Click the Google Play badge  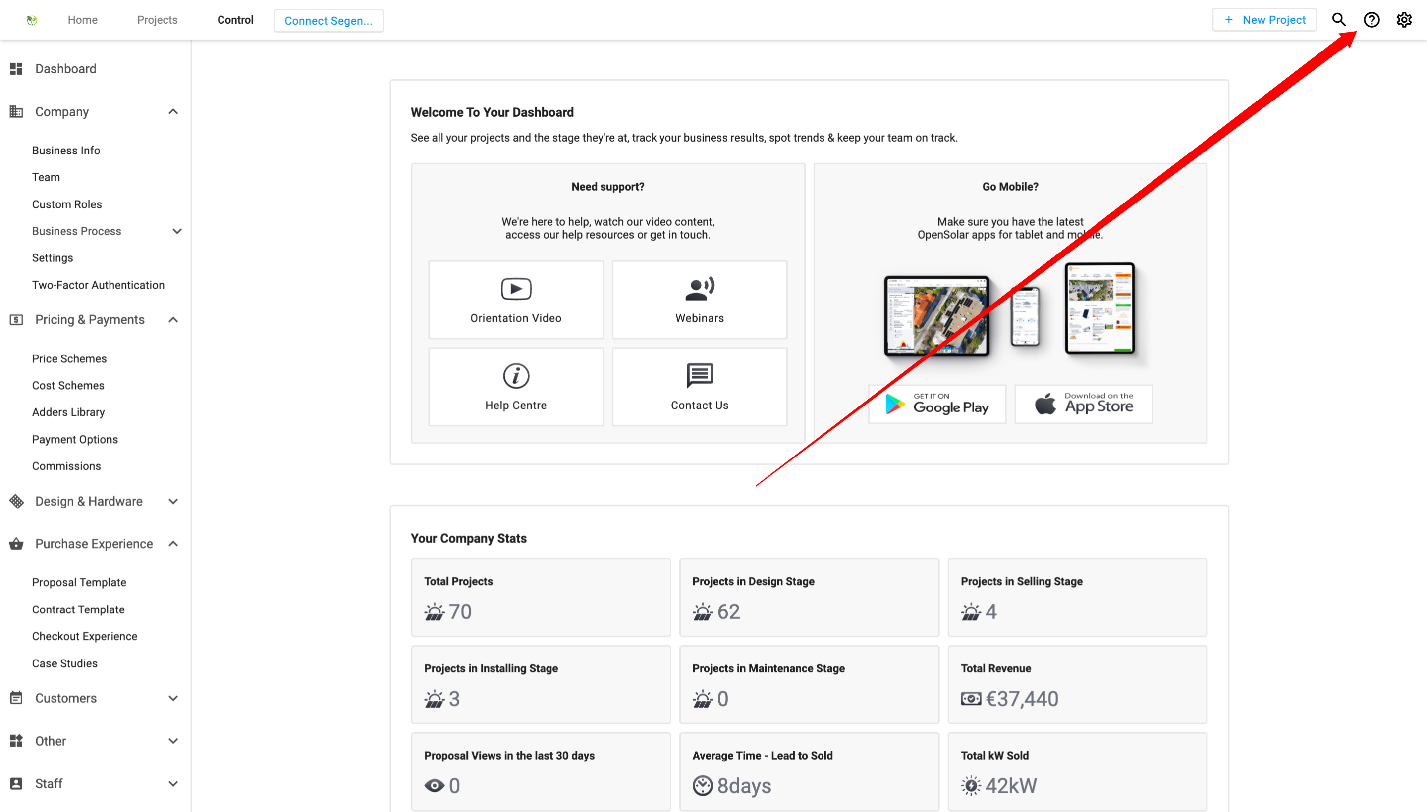click(x=937, y=404)
